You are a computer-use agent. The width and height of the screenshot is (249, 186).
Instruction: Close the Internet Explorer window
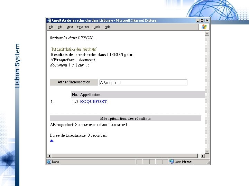pyautogui.click(x=207, y=20)
